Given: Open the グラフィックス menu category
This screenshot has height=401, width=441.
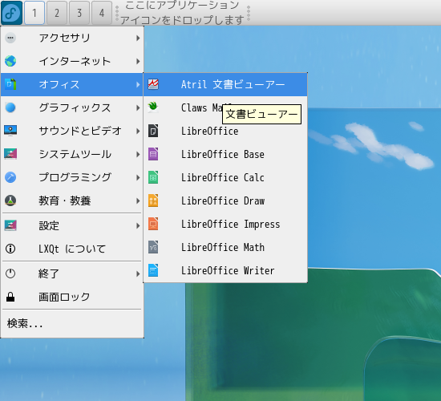Looking at the screenshot, I should (x=72, y=107).
